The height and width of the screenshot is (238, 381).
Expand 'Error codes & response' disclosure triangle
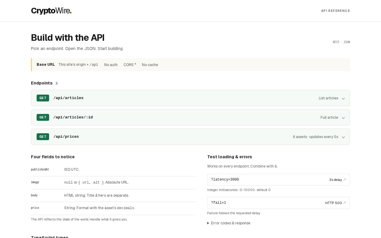pos(208,223)
